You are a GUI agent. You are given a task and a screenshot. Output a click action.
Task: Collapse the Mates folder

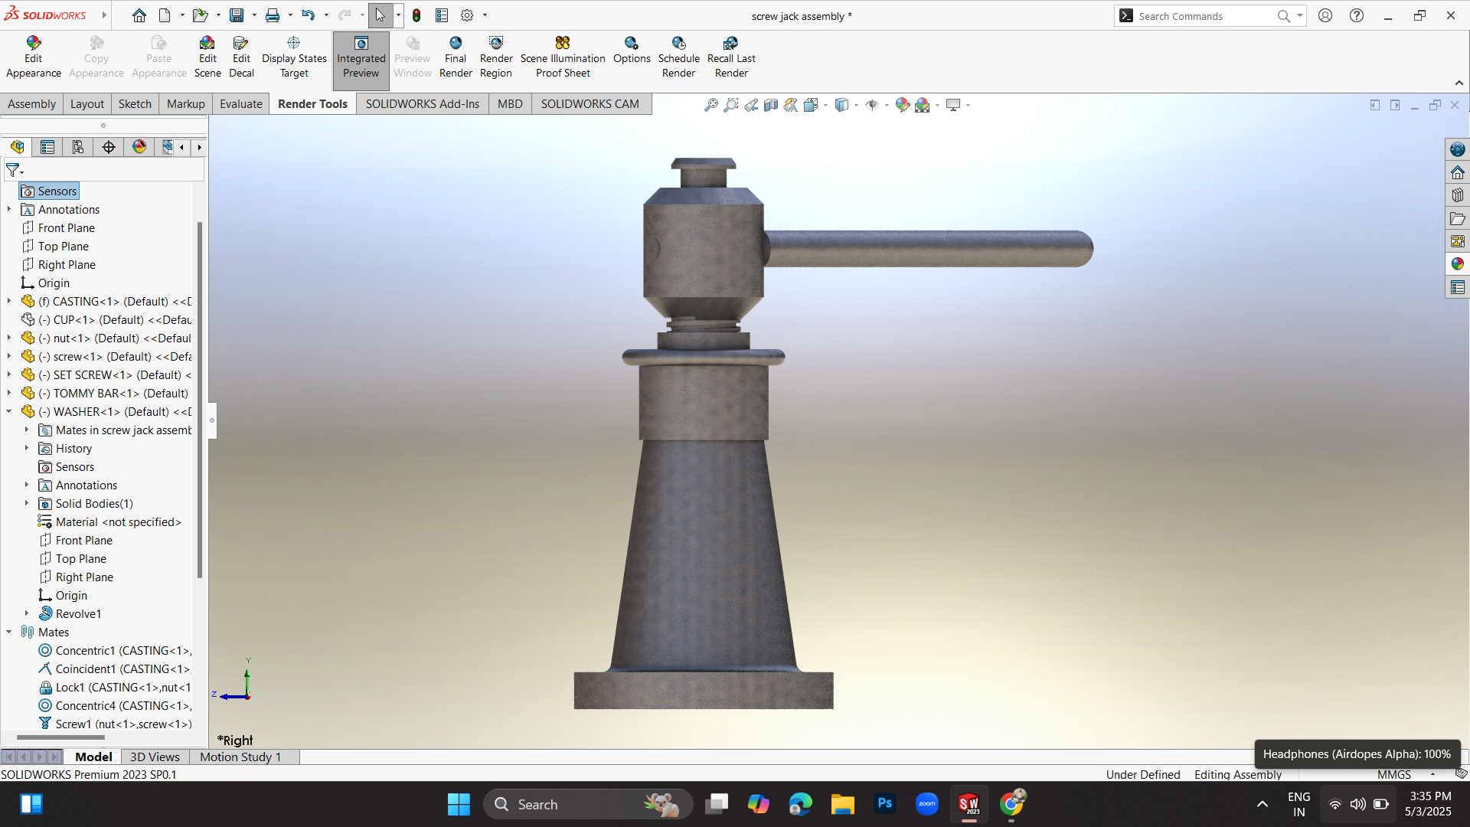pyautogui.click(x=9, y=632)
